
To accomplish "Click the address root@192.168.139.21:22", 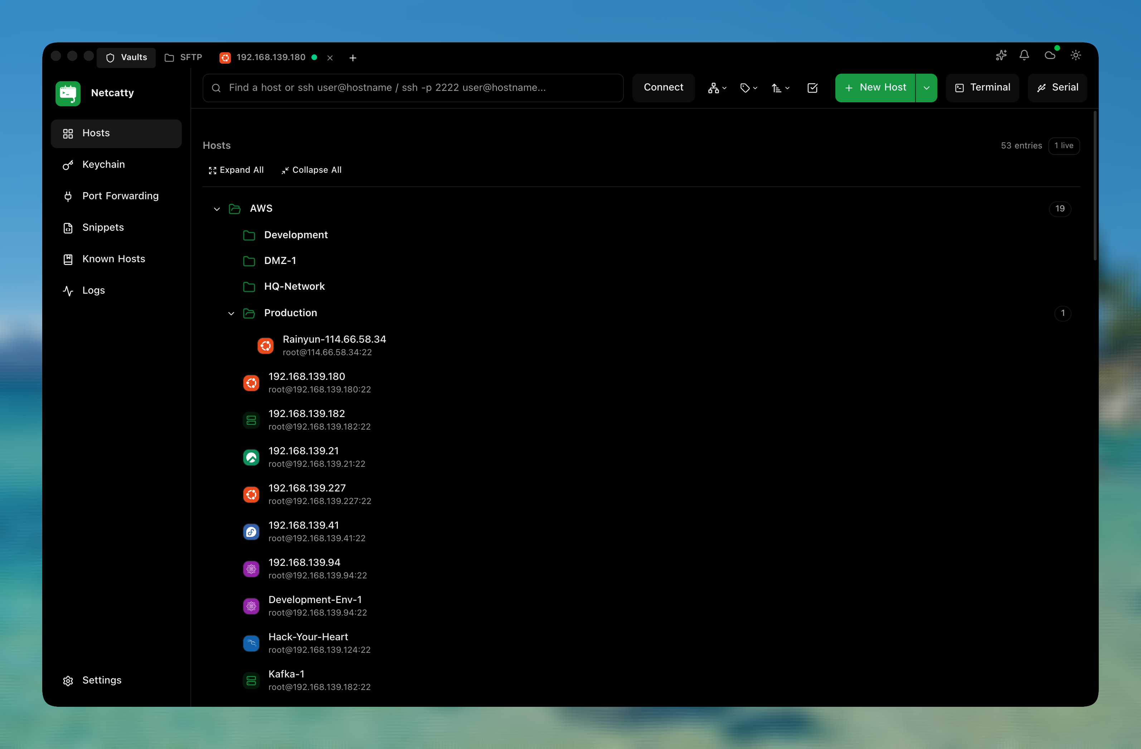I will 317,464.
